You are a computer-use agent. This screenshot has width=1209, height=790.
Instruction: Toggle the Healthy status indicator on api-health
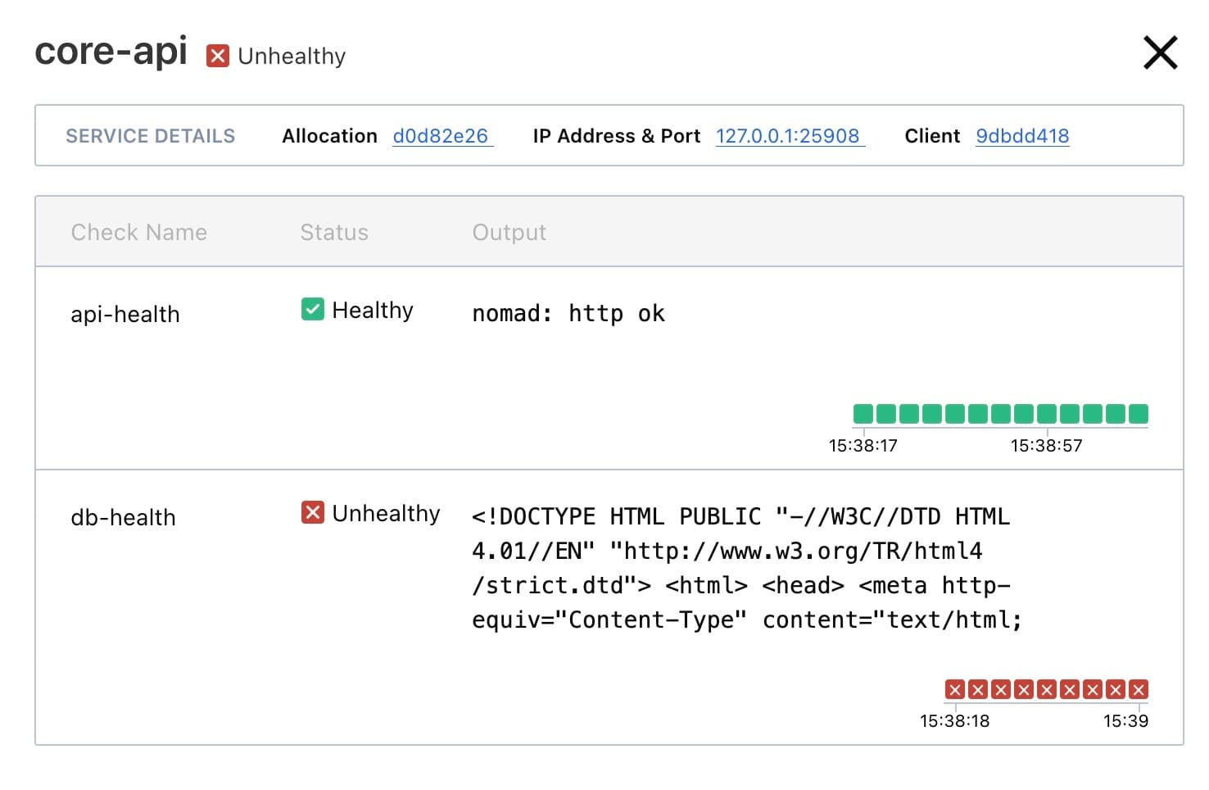pyautogui.click(x=311, y=310)
